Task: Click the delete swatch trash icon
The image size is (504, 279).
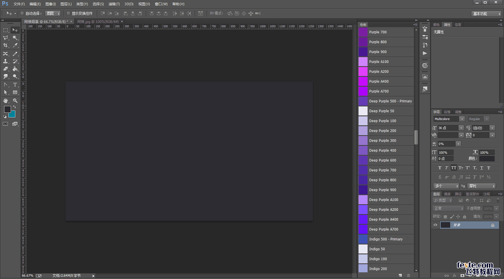Action: (x=408, y=275)
